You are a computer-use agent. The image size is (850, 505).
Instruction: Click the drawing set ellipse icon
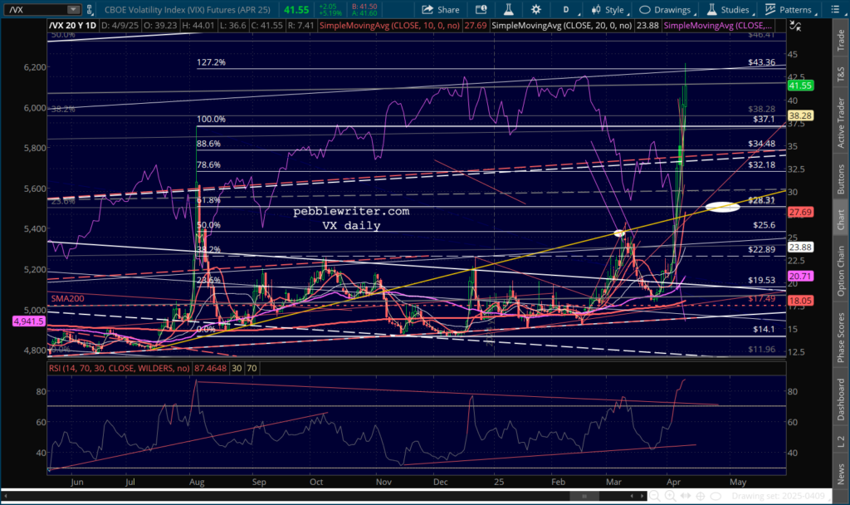(714, 497)
